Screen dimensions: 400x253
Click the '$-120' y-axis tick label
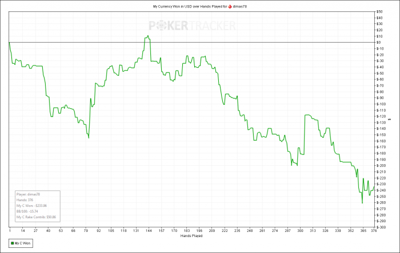[x=381, y=116]
